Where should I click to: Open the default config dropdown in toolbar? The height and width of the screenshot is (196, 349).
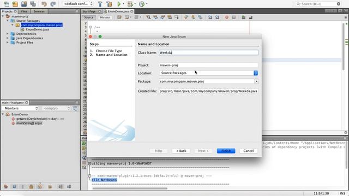point(78,4)
